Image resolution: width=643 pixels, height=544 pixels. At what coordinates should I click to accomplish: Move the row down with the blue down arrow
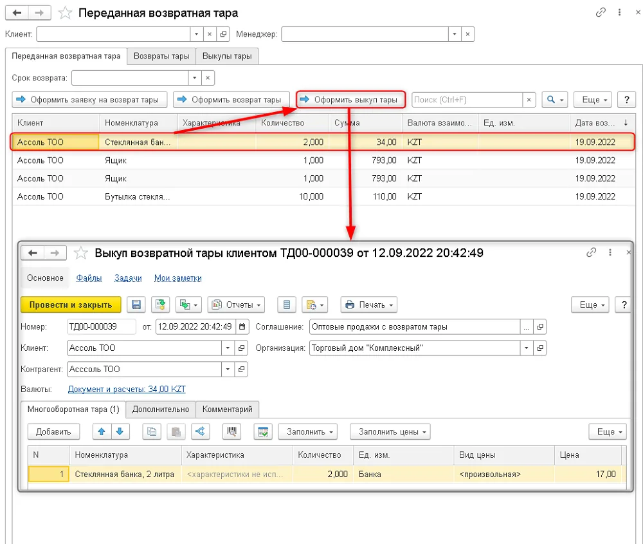pos(120,431)
